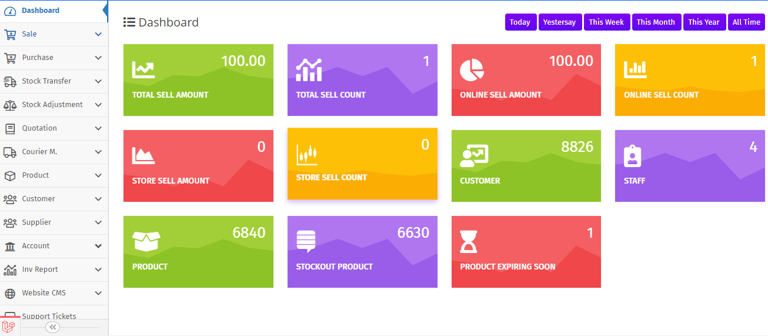This screenshot has height=336, width=768.
Task: Expand the Sale menu chevron
Action: tap(98, 34)
